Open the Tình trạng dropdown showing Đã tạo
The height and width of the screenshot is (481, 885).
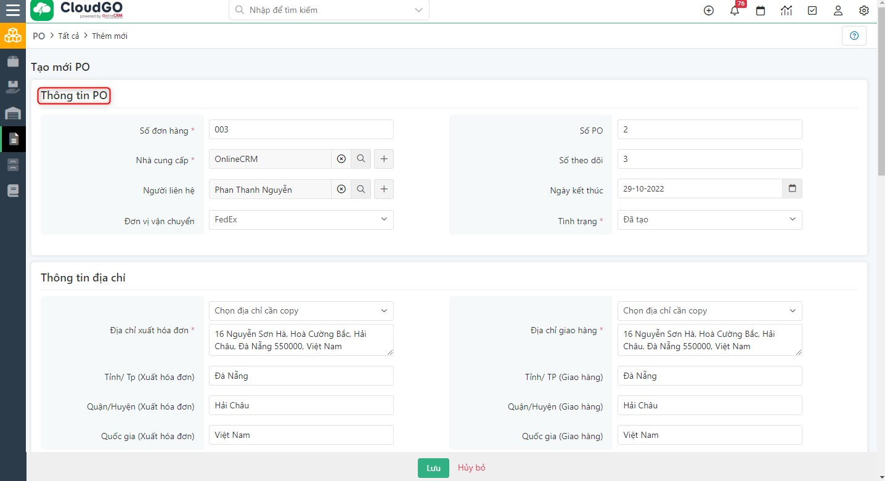[x=709, y=220]
